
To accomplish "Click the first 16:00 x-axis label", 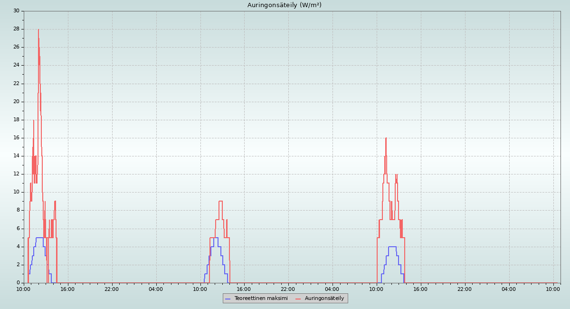I will click(x=67, y=289).
